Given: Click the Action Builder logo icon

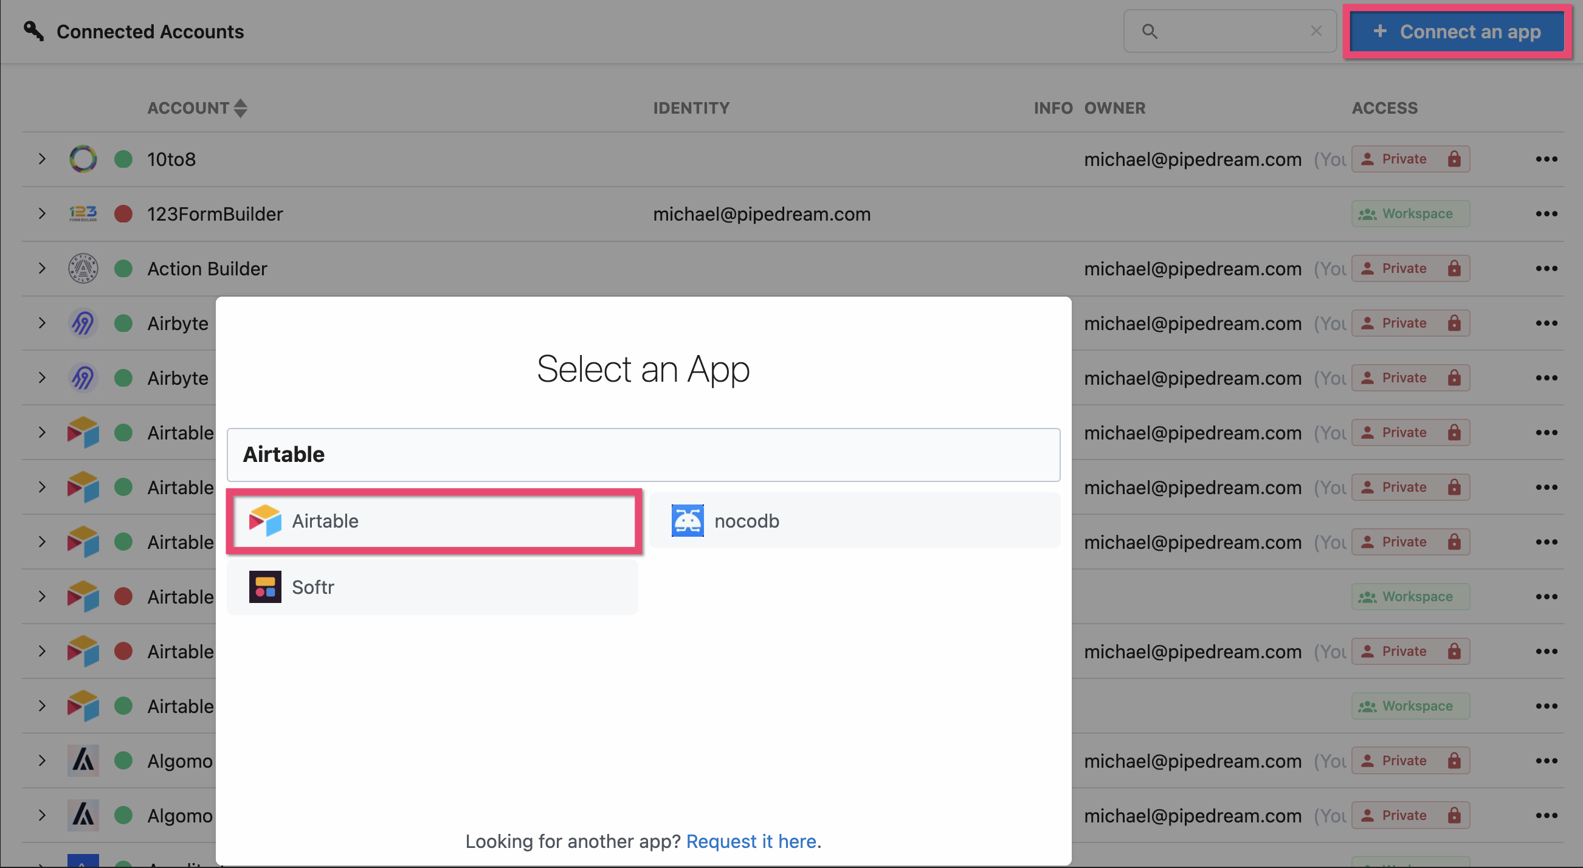Looking at the screenshot, I should [83, 269].
